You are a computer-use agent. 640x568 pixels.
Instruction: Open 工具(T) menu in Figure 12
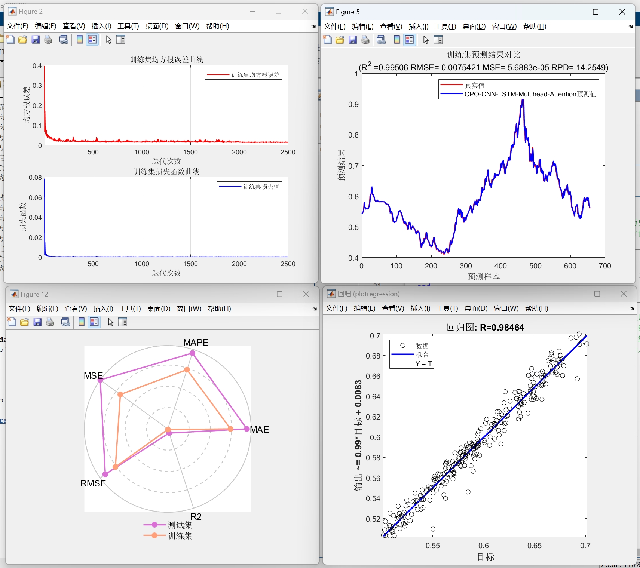click(130, 309)
